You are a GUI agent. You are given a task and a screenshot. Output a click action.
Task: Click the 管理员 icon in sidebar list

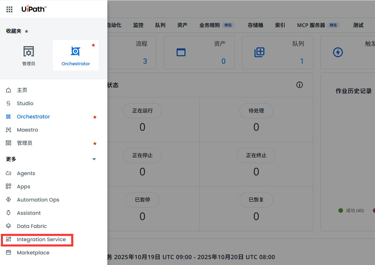pyautogui.click(x=9, y=143)
